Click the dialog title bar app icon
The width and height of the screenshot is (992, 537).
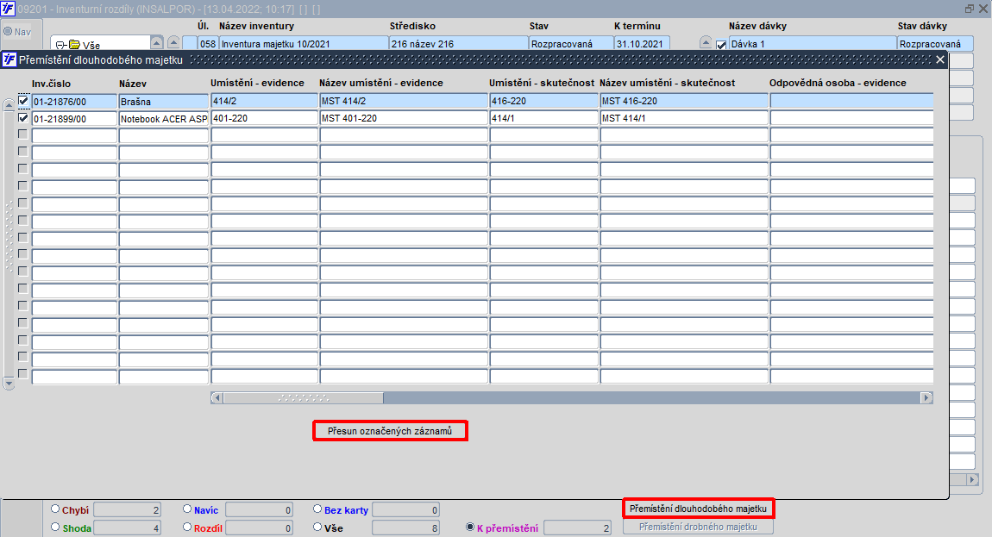(x=9, y=59)
